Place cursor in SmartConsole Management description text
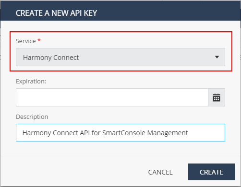 [145, 133]
